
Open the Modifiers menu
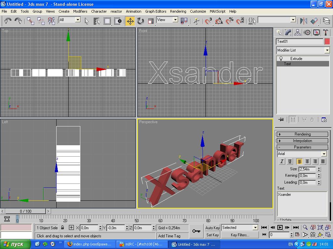pyautogui.click(x=80, y=11)
